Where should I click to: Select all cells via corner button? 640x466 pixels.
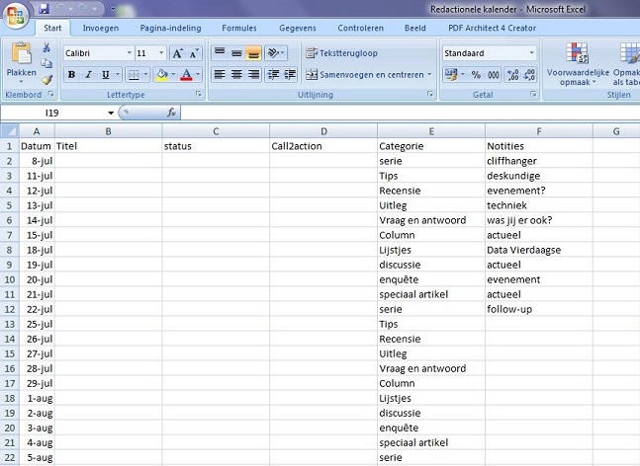point(9,131)
